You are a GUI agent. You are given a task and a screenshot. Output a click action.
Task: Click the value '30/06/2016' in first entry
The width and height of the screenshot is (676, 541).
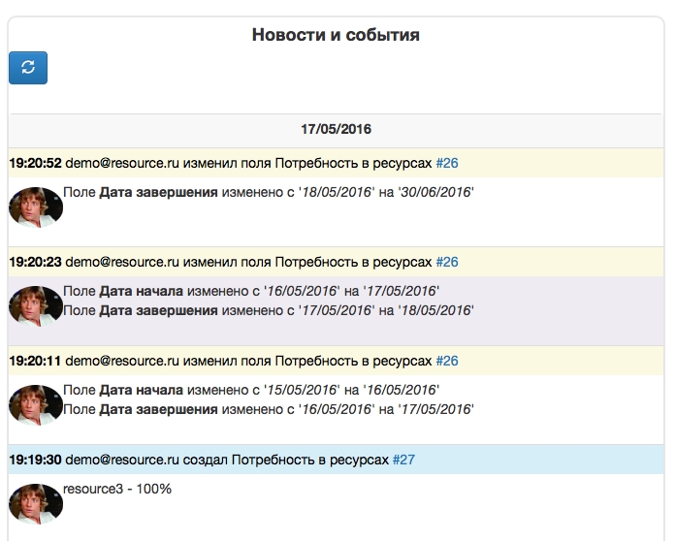click(435, 192)
